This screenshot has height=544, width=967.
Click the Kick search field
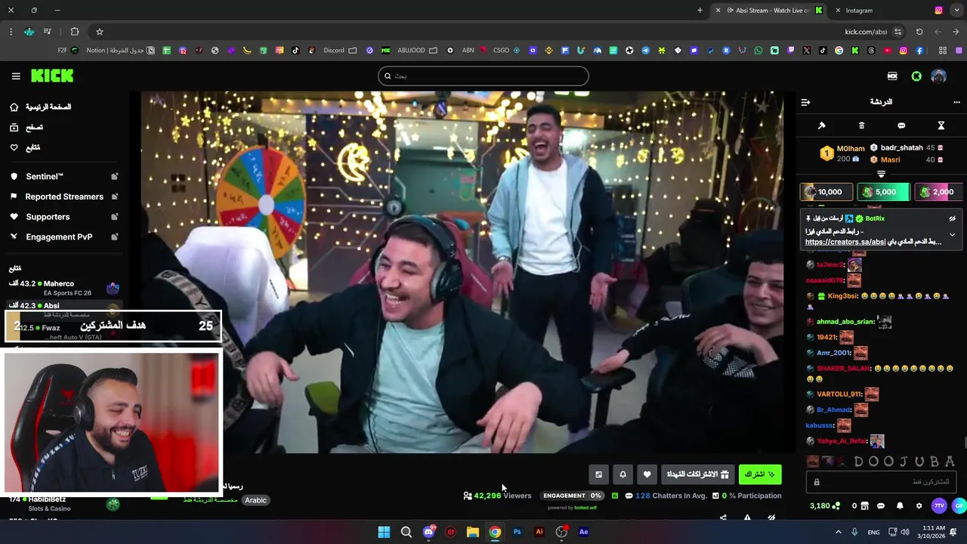pyautogui.click(x=483, y=76)
